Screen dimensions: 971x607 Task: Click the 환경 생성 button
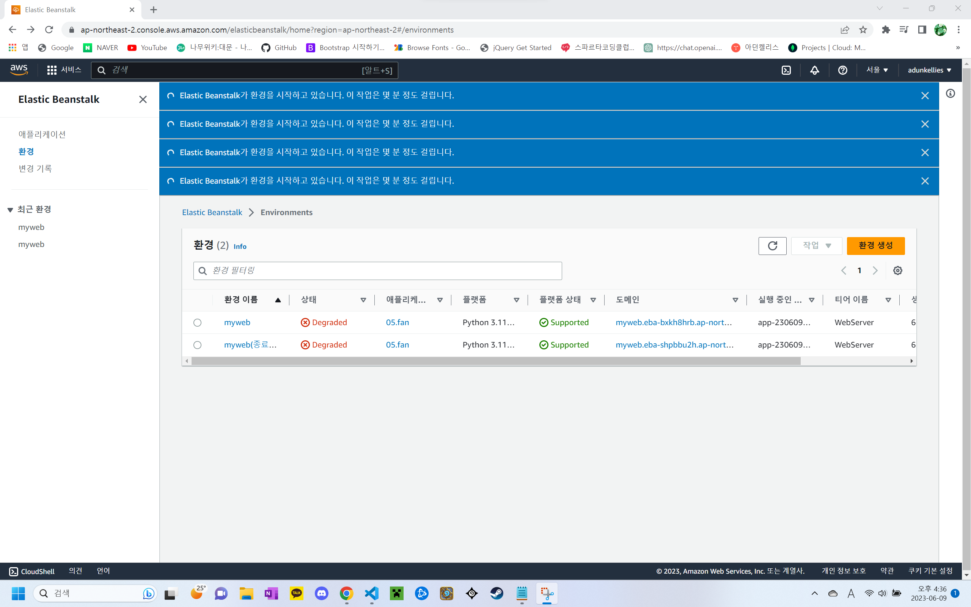coord(875,246)
